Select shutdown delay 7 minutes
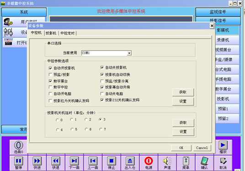Screen dimensions: 245x171 tap(101, 129)
